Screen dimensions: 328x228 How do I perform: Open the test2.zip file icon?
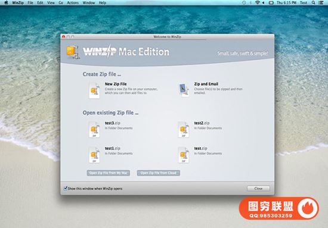(184, 130)
